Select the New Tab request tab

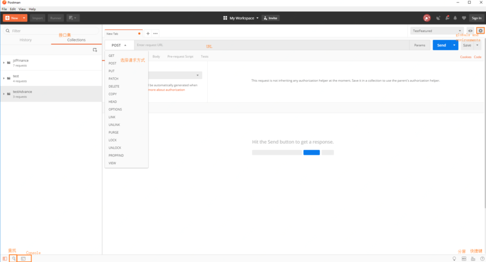(x=123, y=34)
